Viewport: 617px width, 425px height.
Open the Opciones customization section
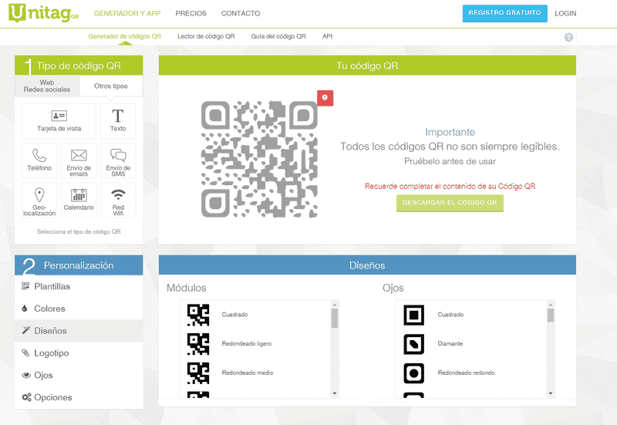79,397
